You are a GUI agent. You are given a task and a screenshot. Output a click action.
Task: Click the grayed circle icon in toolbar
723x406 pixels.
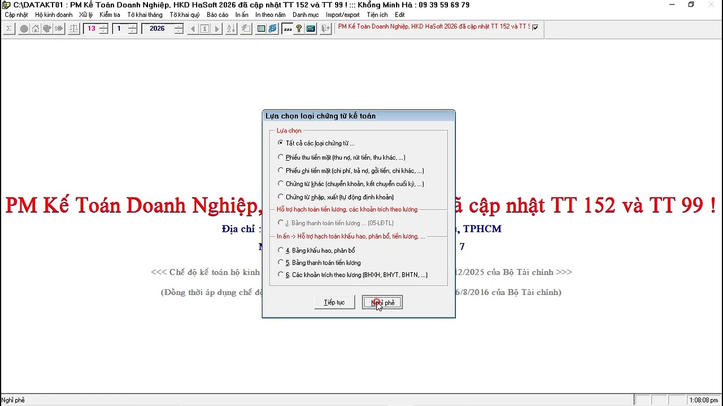24,29
